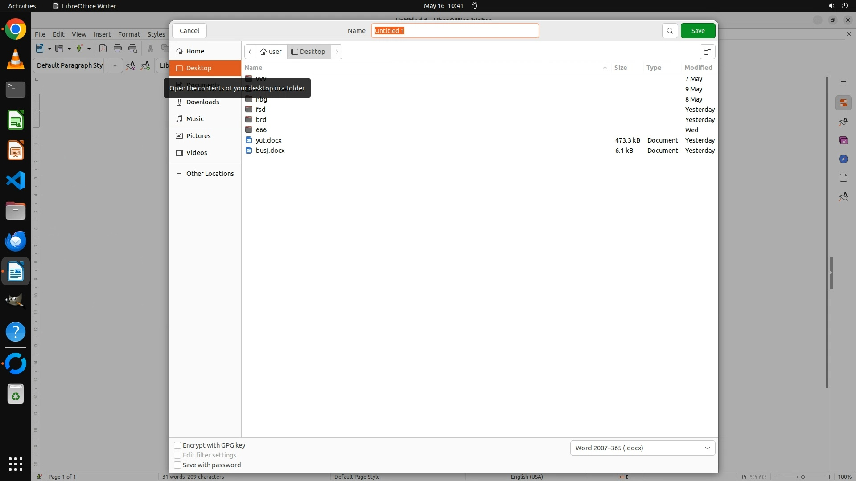Open the Insert menu
The width and height of the screenshot is (856, 481).
[x=102, y=34]
